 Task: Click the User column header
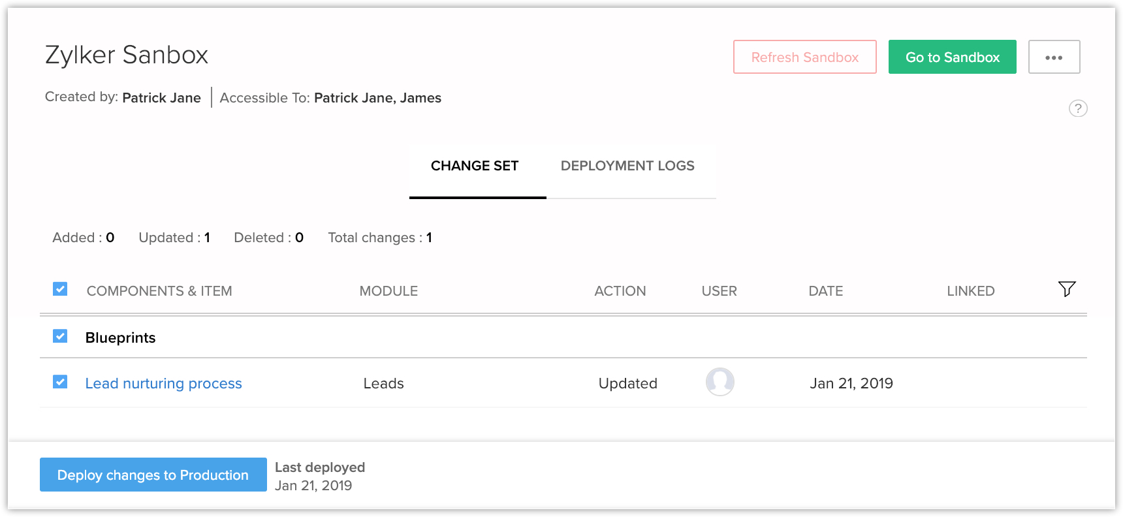pyautogui.click(x=719, y=291)
